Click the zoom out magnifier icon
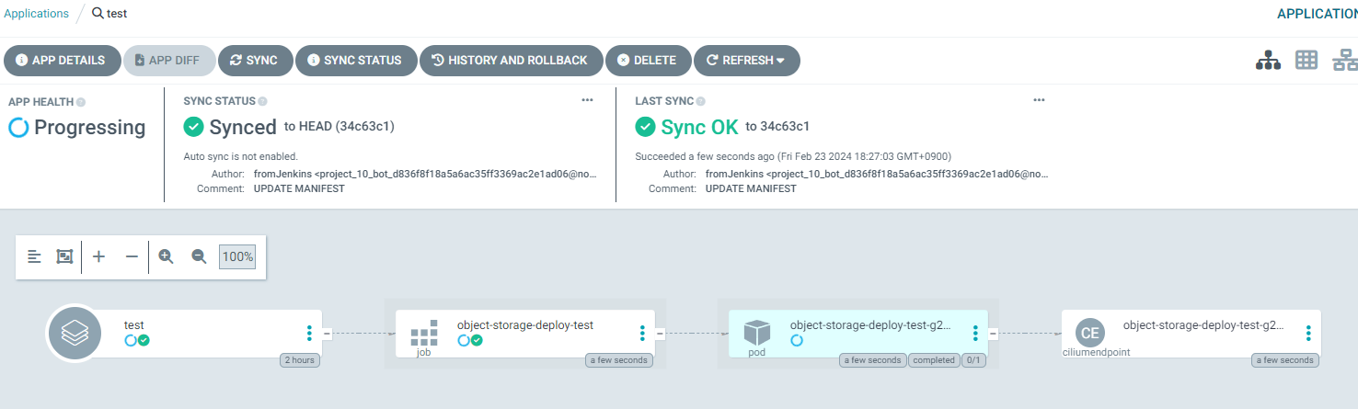The height and width of the screenshot is (409, 1358). click(x=199, y=257)
